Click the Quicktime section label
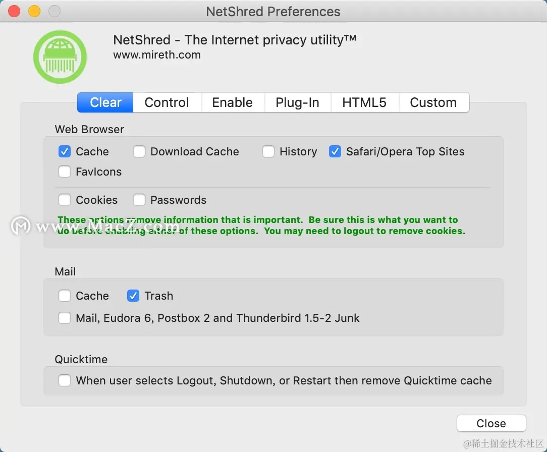Screen dimensions: 547x452 point(81,359)
